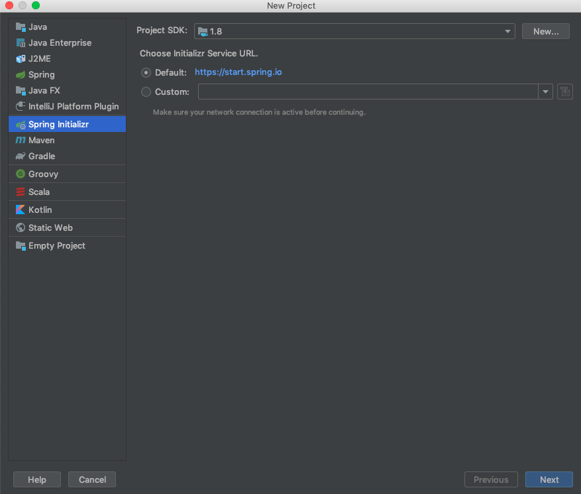Close the New Project dialog window

tap(9, 5)
